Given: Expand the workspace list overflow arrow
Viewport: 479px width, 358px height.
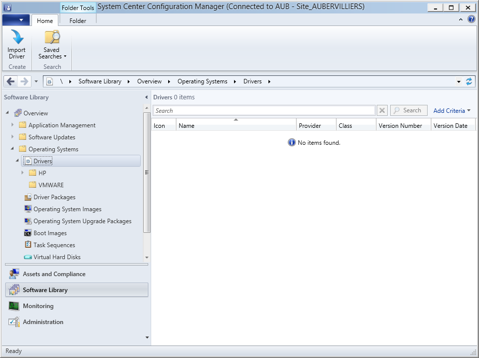Looking at the screenshot, I should 147,338.
